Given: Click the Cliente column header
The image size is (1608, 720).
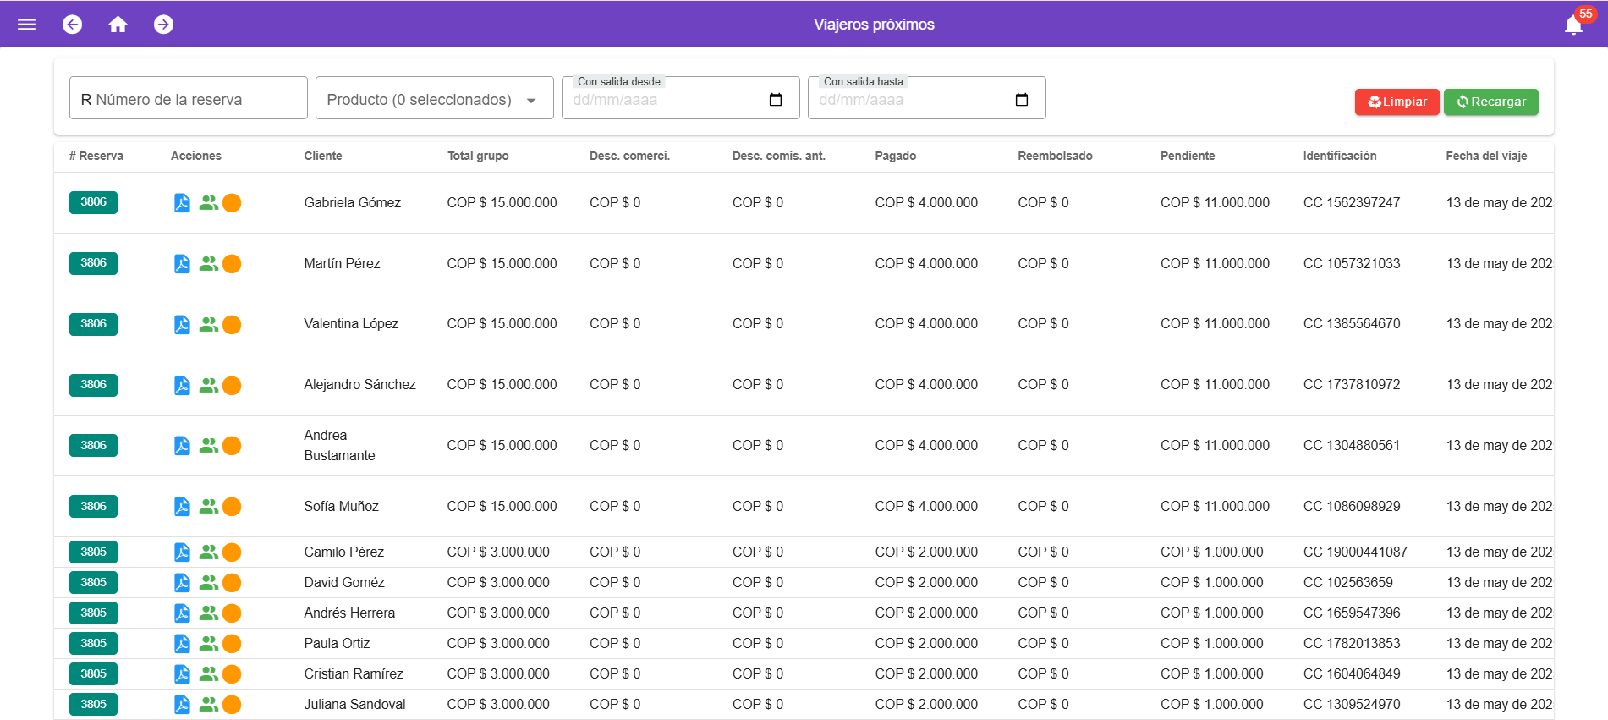Looking at the screenshot, I should [323, 156].
